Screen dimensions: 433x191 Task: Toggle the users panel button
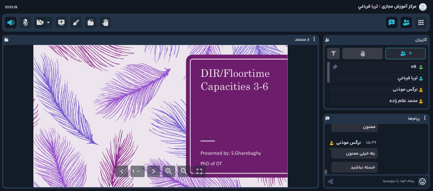click(x=406, y=22)
